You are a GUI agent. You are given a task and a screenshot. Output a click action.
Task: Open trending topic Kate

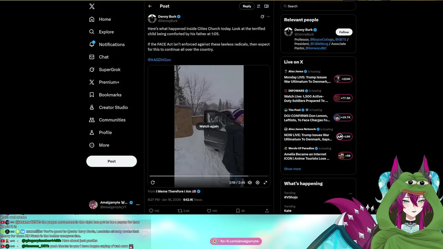click(x=288, y=211)
